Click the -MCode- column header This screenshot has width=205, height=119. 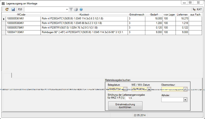[x=21, y=15]
